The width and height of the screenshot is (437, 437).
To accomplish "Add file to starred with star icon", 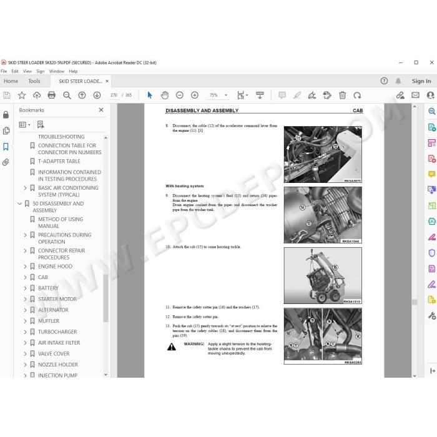I will click(22, 96).
